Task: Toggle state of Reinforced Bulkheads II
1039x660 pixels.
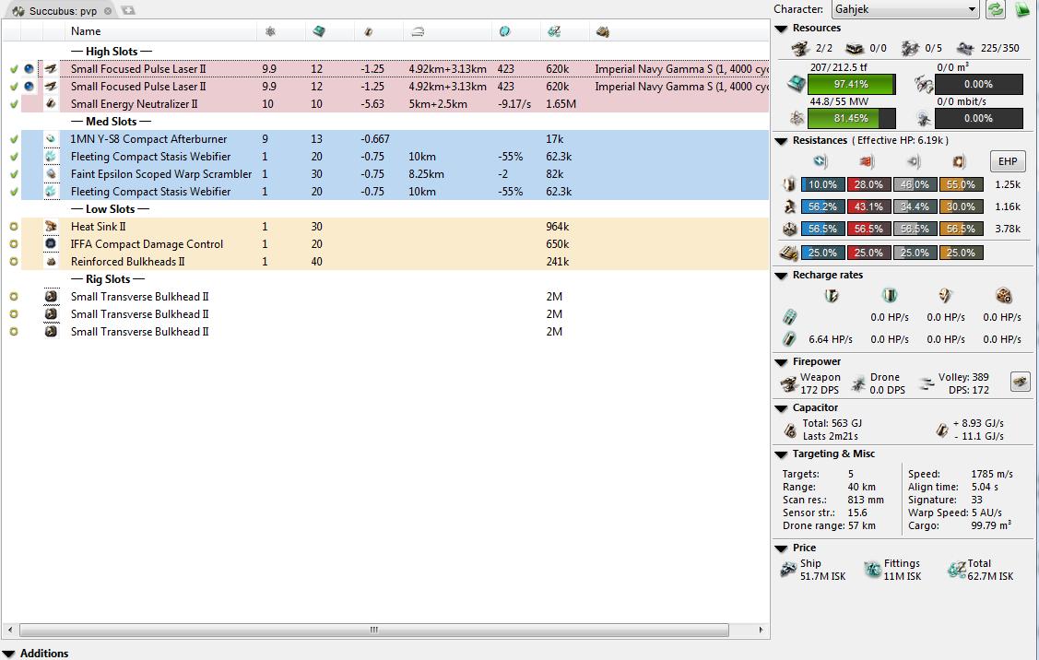Action: tap(13, 262)
